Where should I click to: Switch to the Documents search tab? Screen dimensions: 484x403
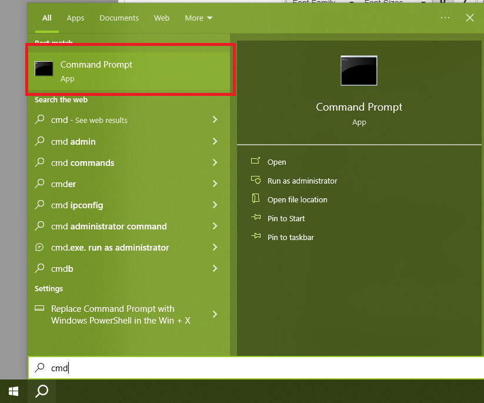pyautogui.click(x=119, y=18)
